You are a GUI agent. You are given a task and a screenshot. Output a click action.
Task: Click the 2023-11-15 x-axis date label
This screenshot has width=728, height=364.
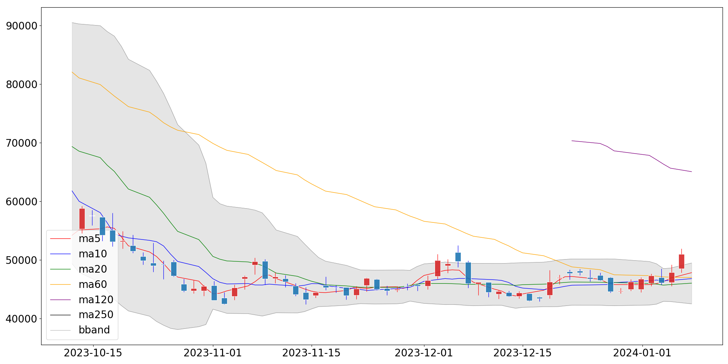tap(311, 353)
